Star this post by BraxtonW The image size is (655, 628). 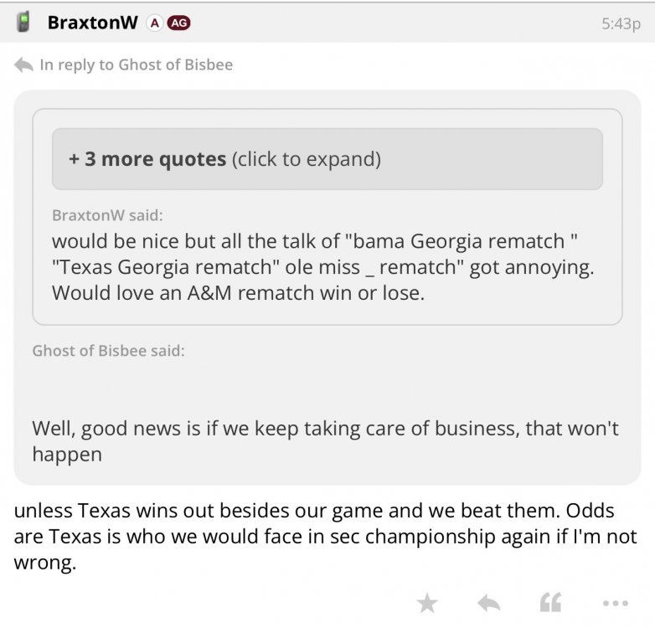(427, 602)
